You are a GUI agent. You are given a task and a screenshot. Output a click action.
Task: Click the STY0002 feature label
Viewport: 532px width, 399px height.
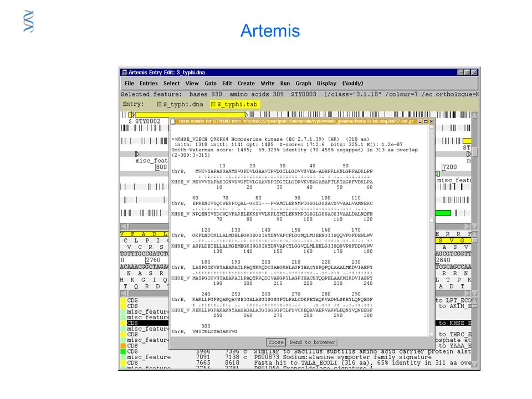point(147,121)
